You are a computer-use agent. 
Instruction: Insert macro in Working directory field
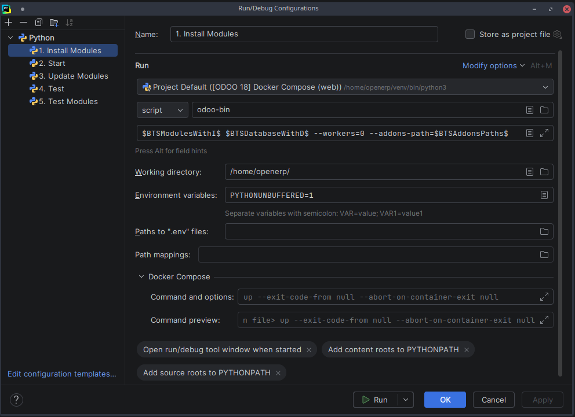pyautogui.click(x=530, y=172)
